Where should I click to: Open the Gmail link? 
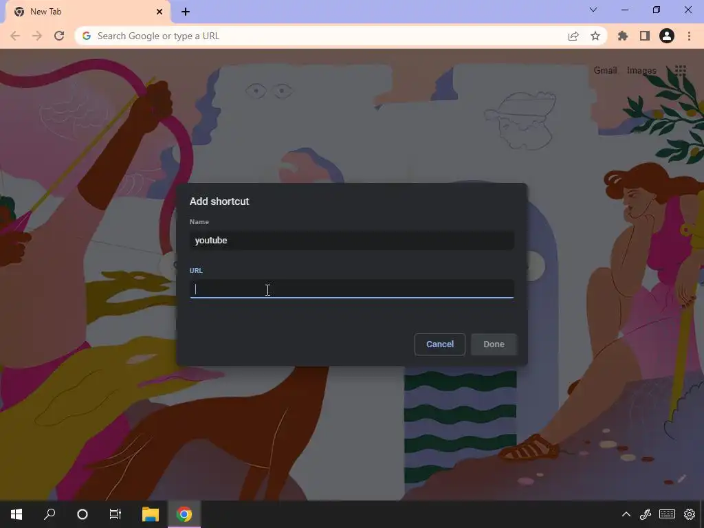[x=605, y=71]
